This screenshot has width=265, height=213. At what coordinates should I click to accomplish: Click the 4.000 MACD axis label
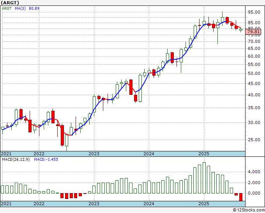[x=254, y=172]
